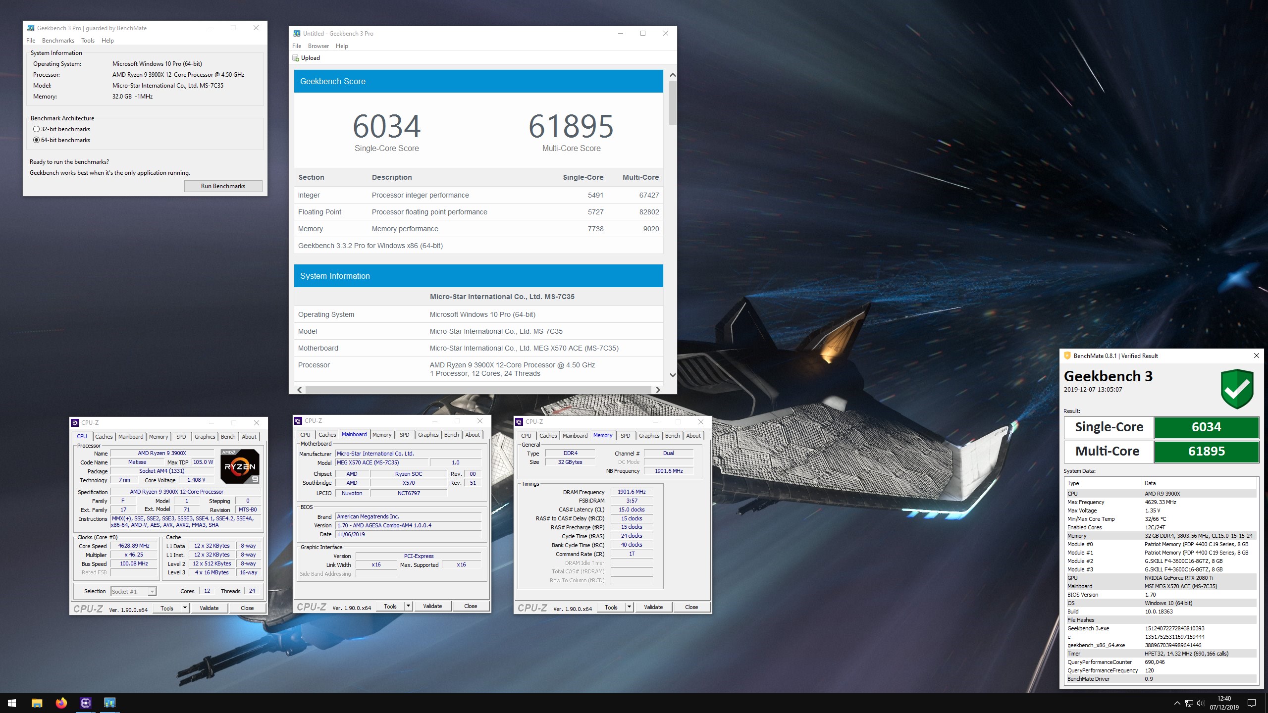The height and width of the screenshot is (713, 1268).
Task: Click the DRAM Frequency 1901.6 MHz field
Action: [632, 492]
